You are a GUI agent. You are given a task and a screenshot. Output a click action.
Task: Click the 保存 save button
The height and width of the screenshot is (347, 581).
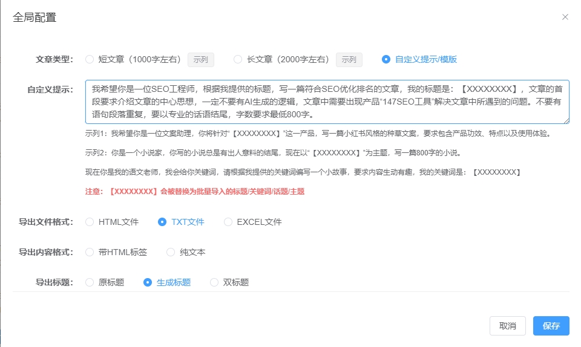coord(551,326)
